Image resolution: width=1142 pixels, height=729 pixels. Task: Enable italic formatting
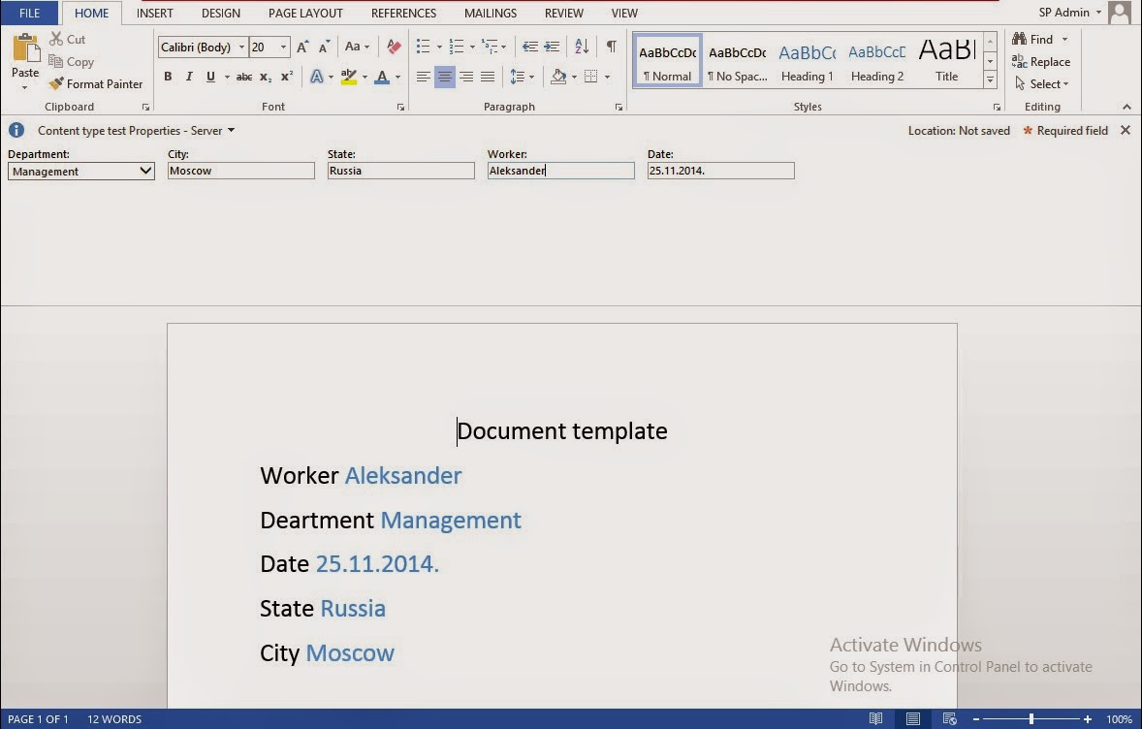(x=189, y=77)
